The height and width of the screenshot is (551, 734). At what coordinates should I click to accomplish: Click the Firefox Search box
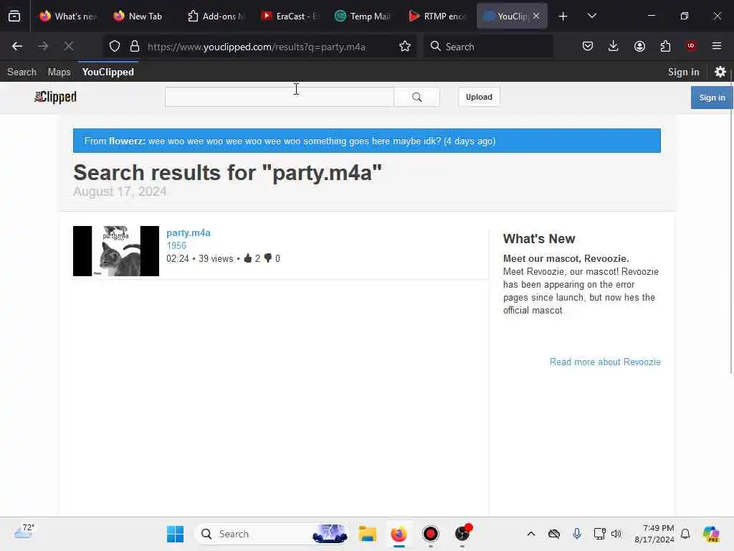pyautogui.click(x=488, y=47)
